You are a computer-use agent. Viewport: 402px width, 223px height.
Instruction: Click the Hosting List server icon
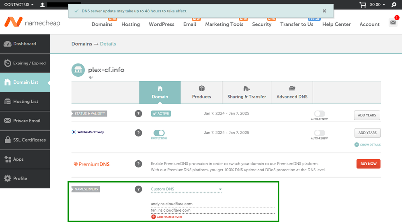coord(7,102)
